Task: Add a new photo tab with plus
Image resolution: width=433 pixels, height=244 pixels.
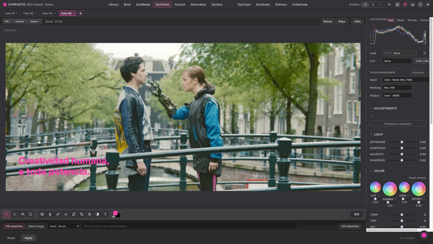Action: 80,13
